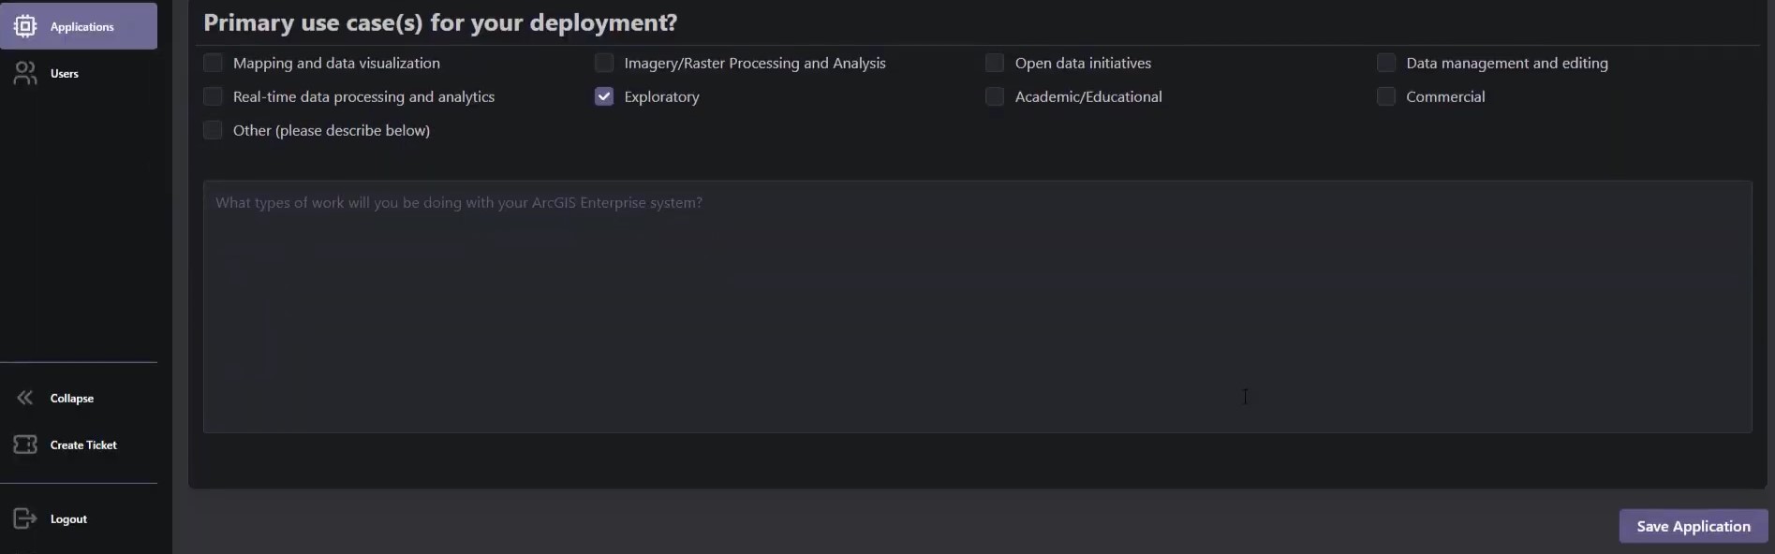Click the Create Ticket icon
The height and width of the screenshot is (554, 1775).
point(25,445)
